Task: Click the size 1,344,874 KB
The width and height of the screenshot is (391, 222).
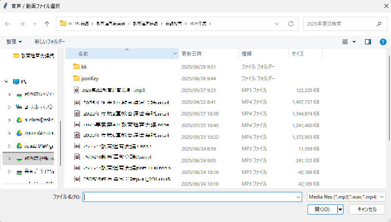Action: [x=305, y=114]
